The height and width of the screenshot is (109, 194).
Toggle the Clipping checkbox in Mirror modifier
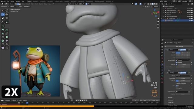[176, 62]
